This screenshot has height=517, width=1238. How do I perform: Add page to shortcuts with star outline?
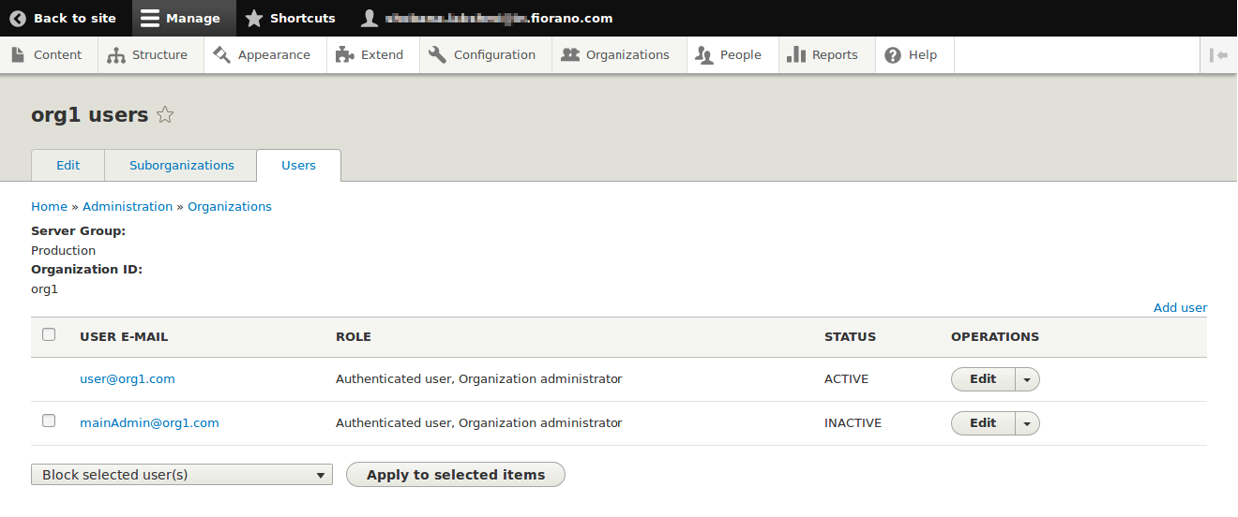click(165, 115)
